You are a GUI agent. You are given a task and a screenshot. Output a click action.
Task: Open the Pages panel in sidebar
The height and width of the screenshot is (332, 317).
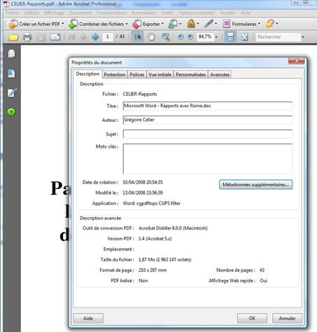(11, 54)
